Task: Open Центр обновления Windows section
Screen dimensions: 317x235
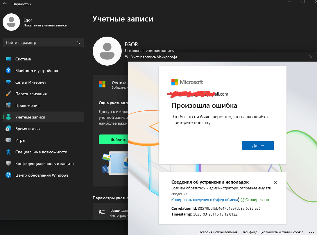Action: click(x=43, y=175)
